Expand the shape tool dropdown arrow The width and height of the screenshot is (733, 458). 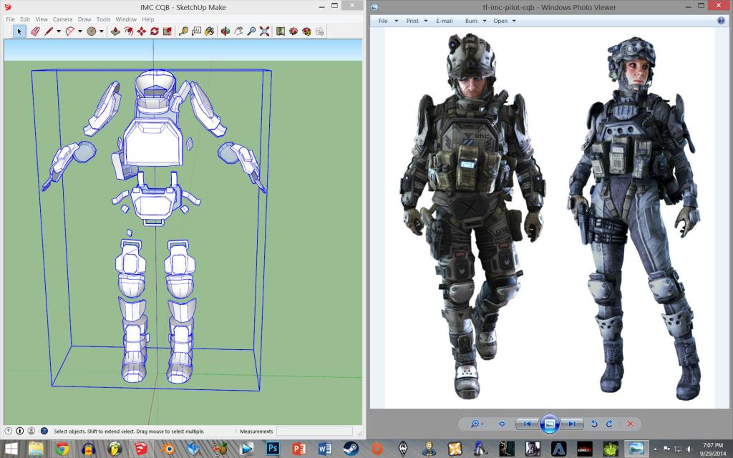coord(102,31)
